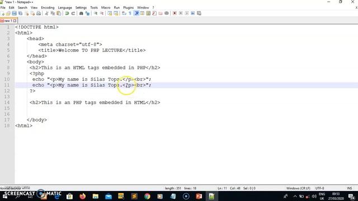Click the Playback macro toolbar icon

[x=187, y=13]
